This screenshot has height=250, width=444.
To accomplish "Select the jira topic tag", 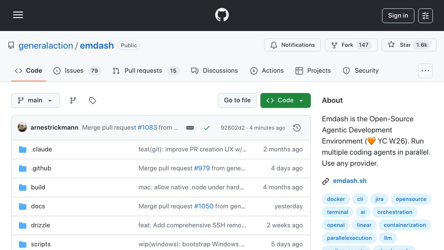I will [x=379, y=199].
